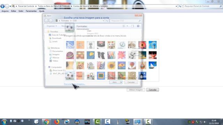Open the Exibir menu
223x125 pixels.
21,11
